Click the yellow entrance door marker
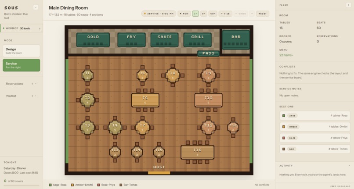 pyautogui.click(x=159, y=173)
